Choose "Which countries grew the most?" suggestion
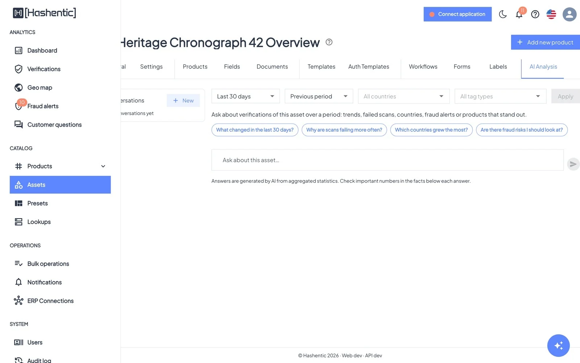Screen dimensions: 580x363 [431, 130]
